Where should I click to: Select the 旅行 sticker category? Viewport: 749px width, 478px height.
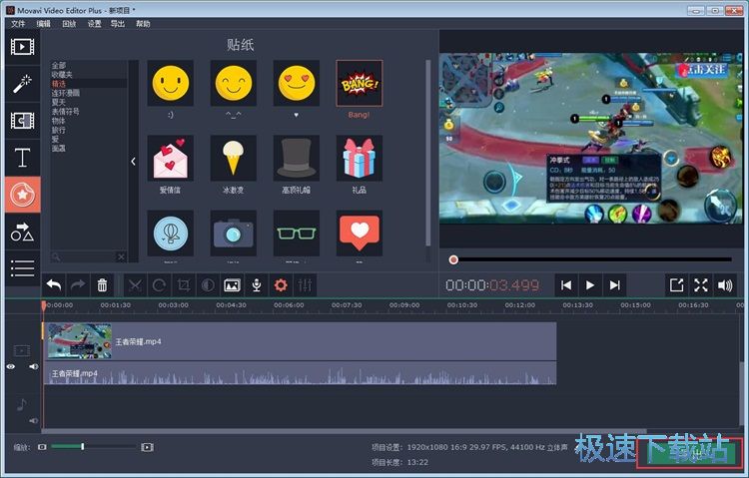tap(58, 130)
